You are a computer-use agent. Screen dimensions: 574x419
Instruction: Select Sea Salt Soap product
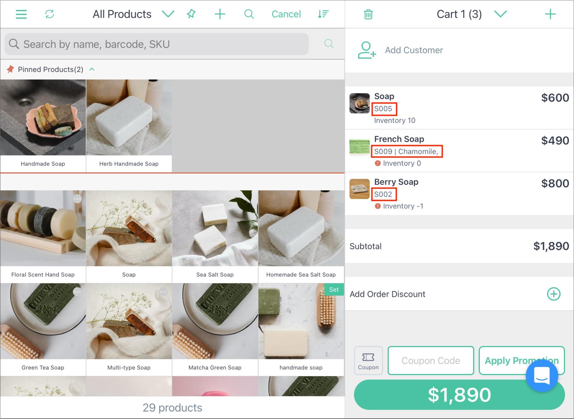pyautogui.click(x=215, y=237)
